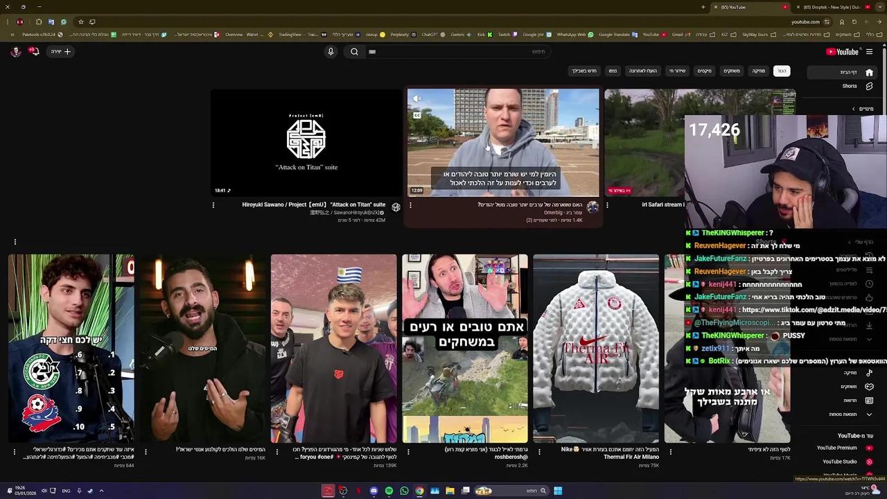Select the חדש בשבילך filter chip

pyautogui.click(x=584, y=71)
